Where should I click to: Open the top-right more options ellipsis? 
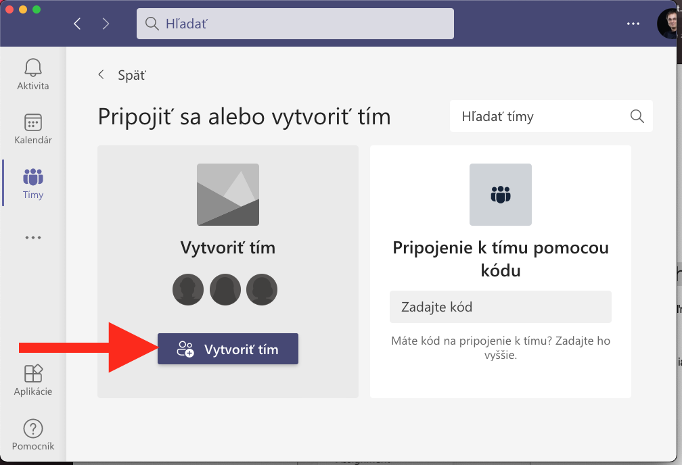coord(633,24)
